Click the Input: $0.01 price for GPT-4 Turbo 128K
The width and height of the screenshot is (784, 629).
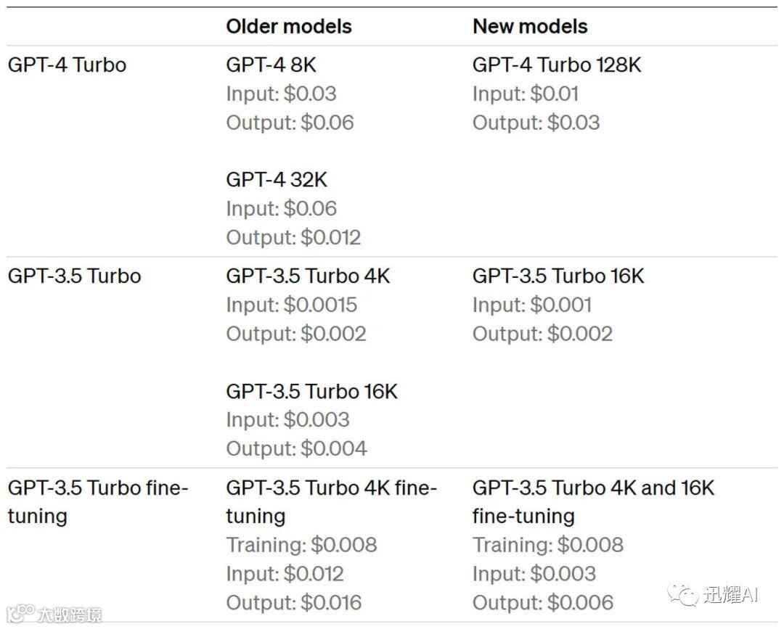[x=526, y=94]
